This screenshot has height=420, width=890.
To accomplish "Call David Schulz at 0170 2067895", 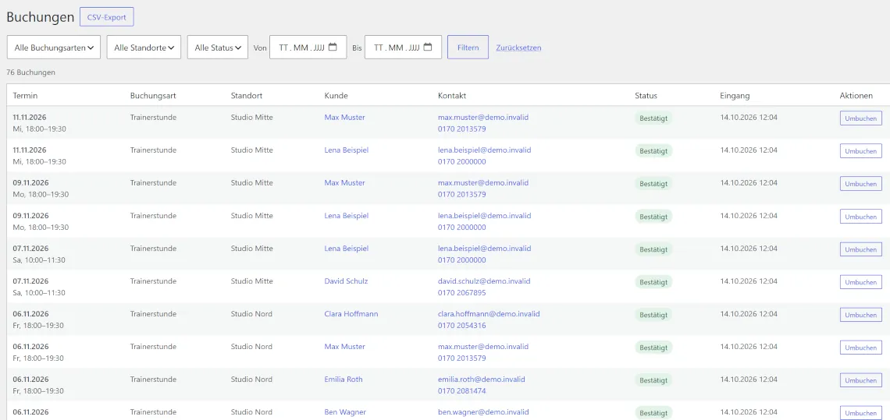I will coord(461,293).
